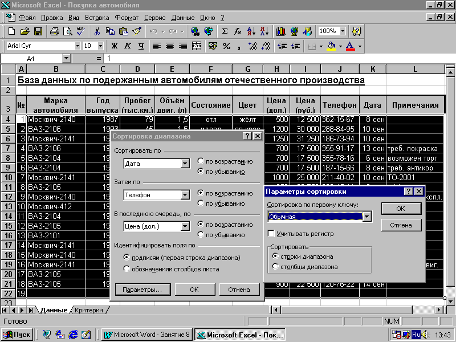Viewport: 456px width, 342px height.
Task: Choose ascending for Телефон sort key
Action: pos(201,193)
